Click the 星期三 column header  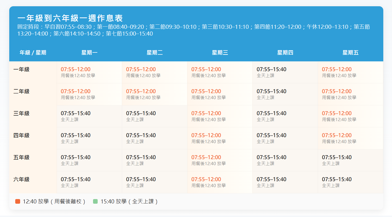click(x=220, y=53)
